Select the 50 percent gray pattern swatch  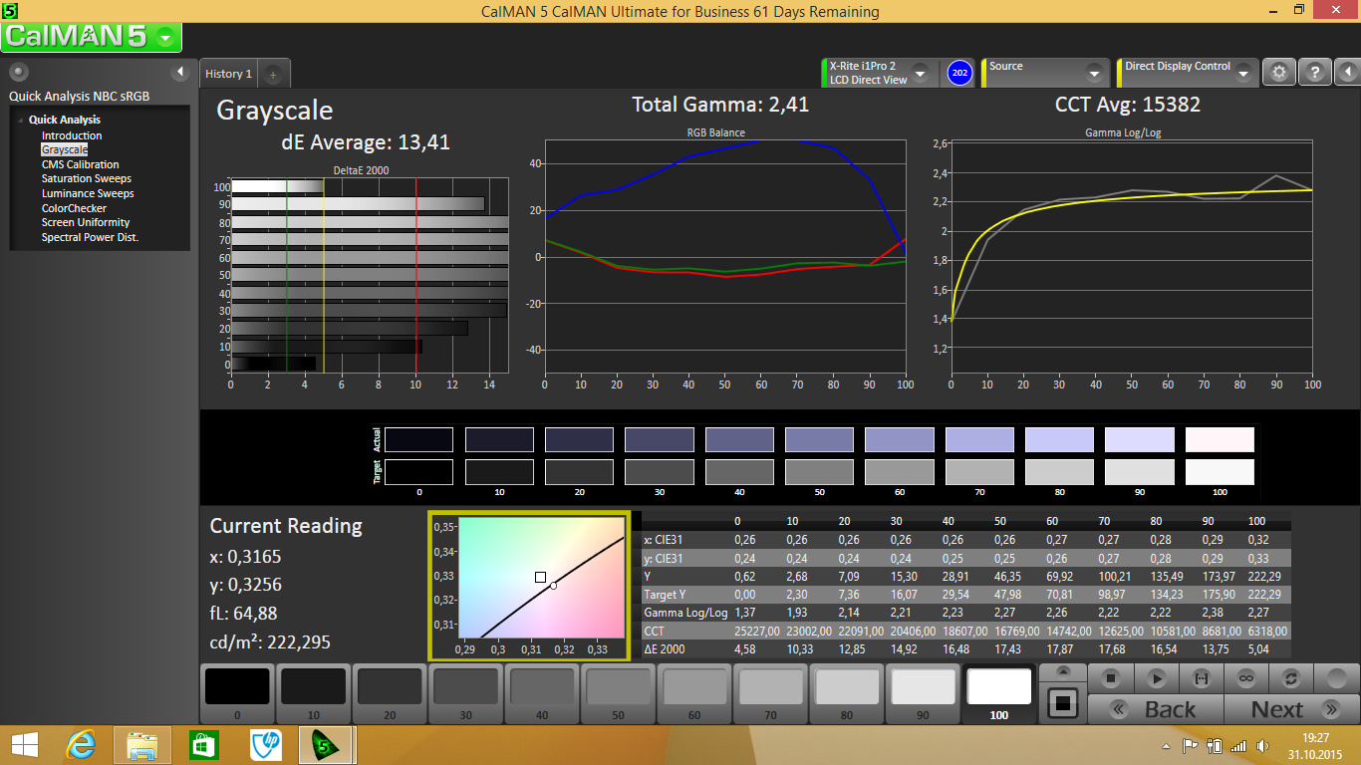pos(618,692)
